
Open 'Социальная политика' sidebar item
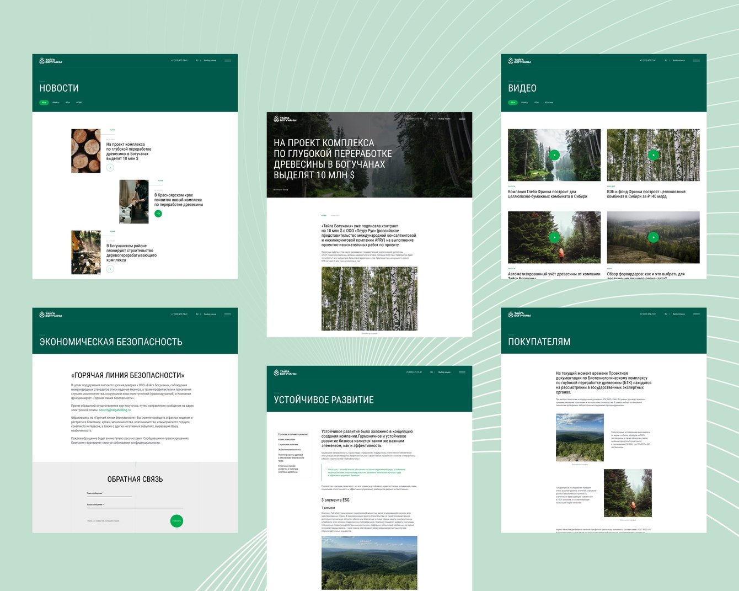point(288,444)
